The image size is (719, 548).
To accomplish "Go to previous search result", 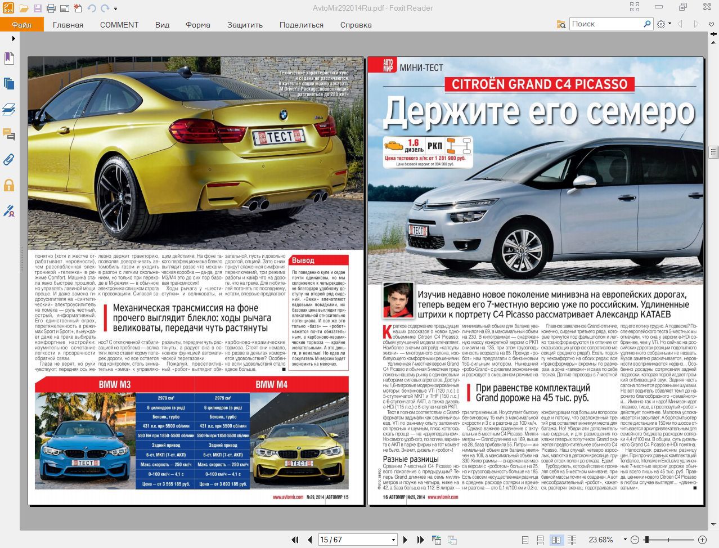I will [x=680, y=24].
